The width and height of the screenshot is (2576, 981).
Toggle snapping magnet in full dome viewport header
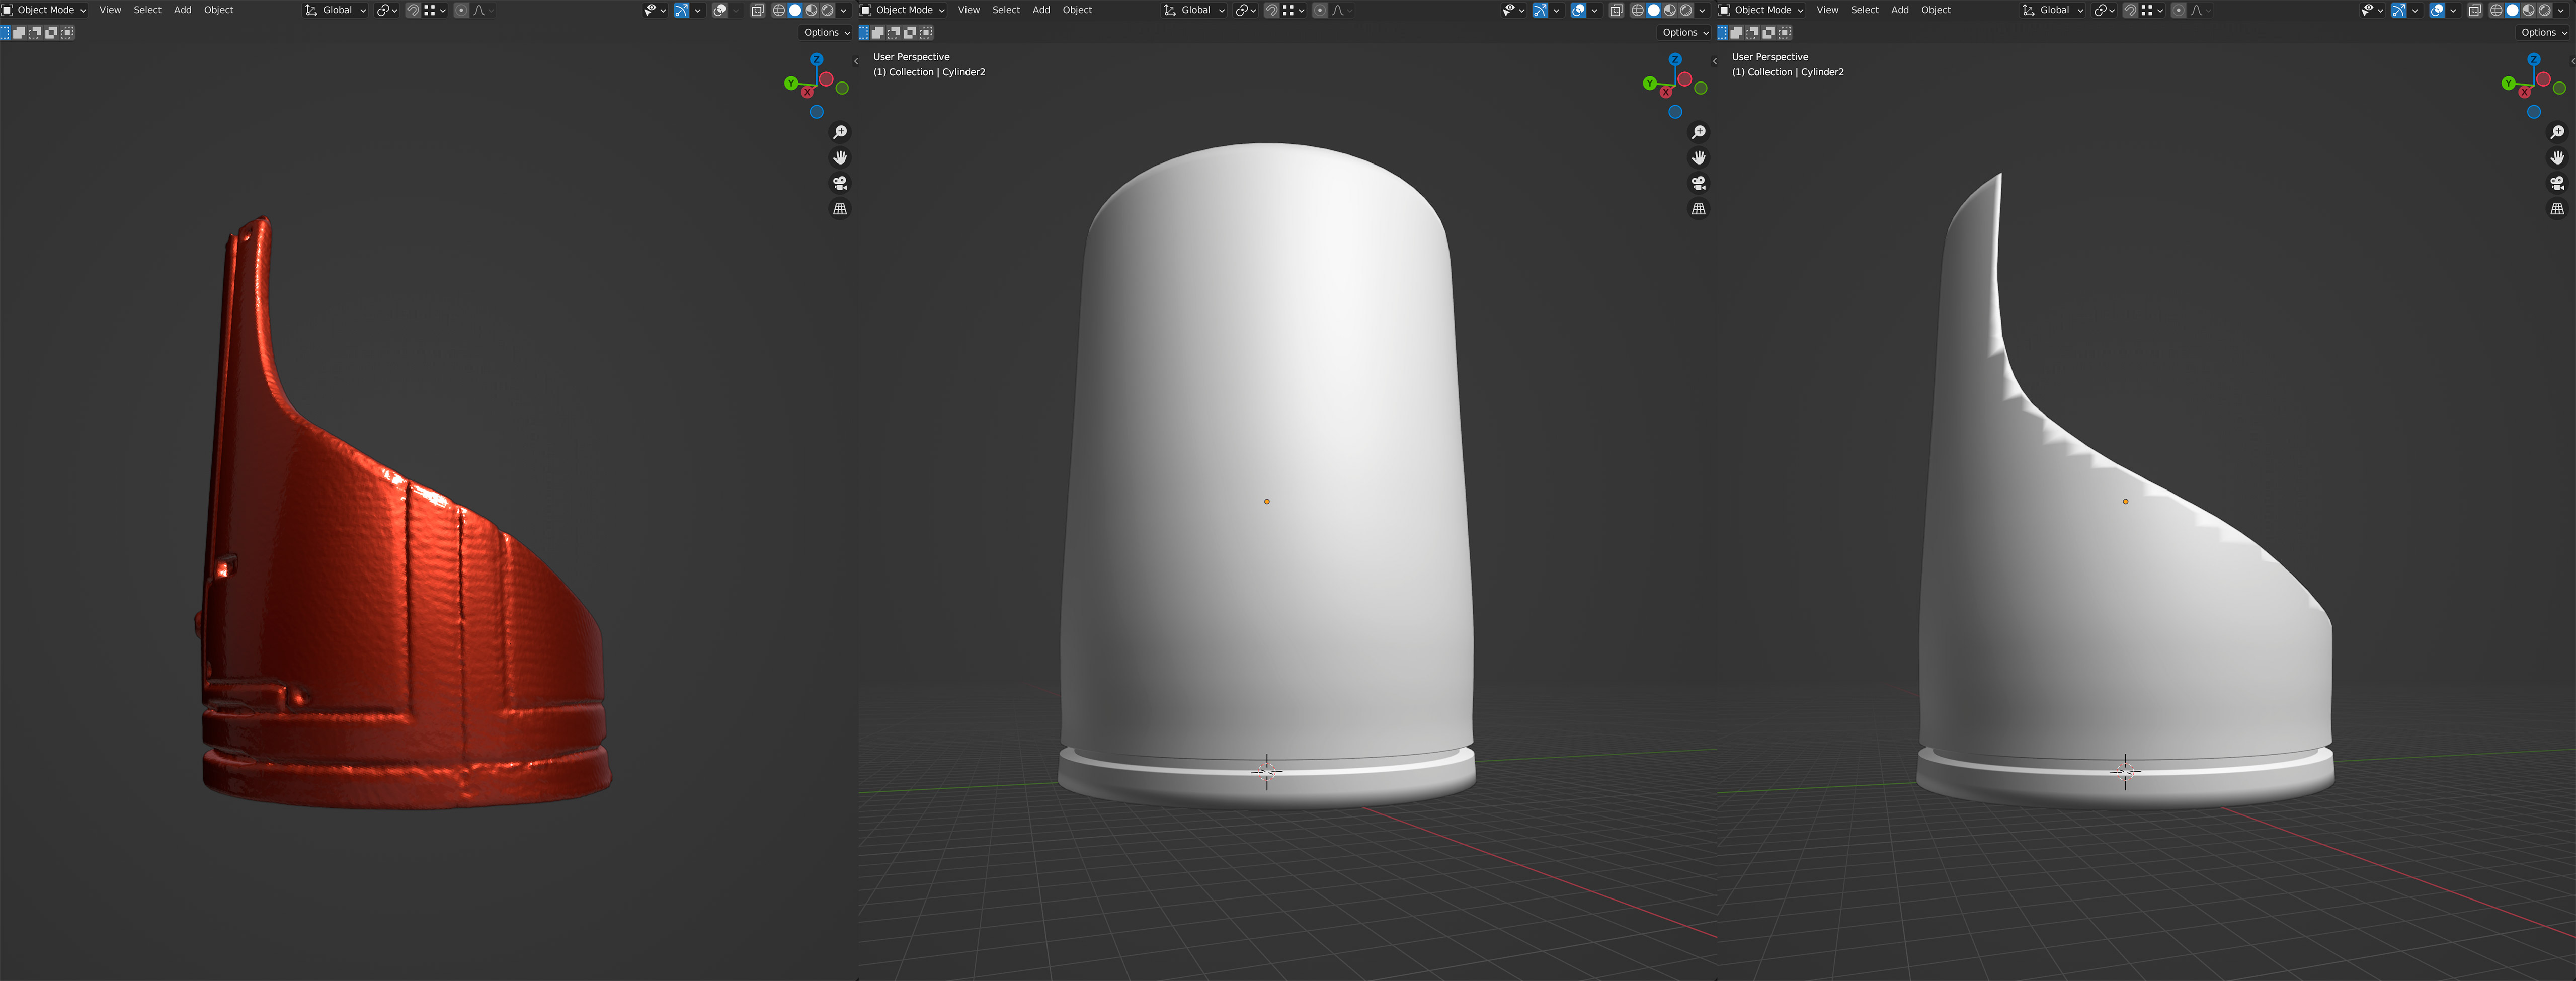pos(1271,10)
